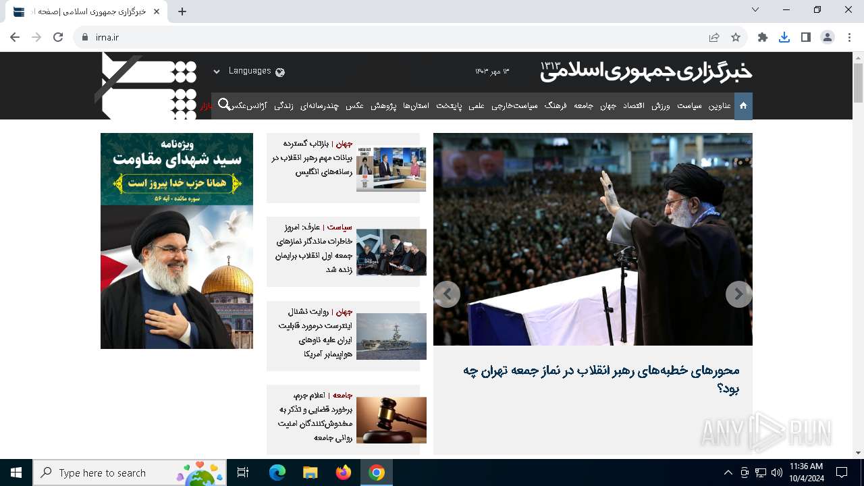Open the عکس section

pyautogui.click(x=355, y=106)
